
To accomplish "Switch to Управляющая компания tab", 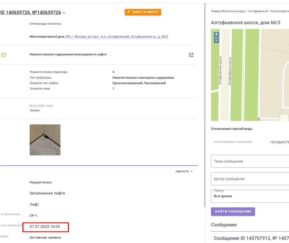I will [x=233, y=142].
